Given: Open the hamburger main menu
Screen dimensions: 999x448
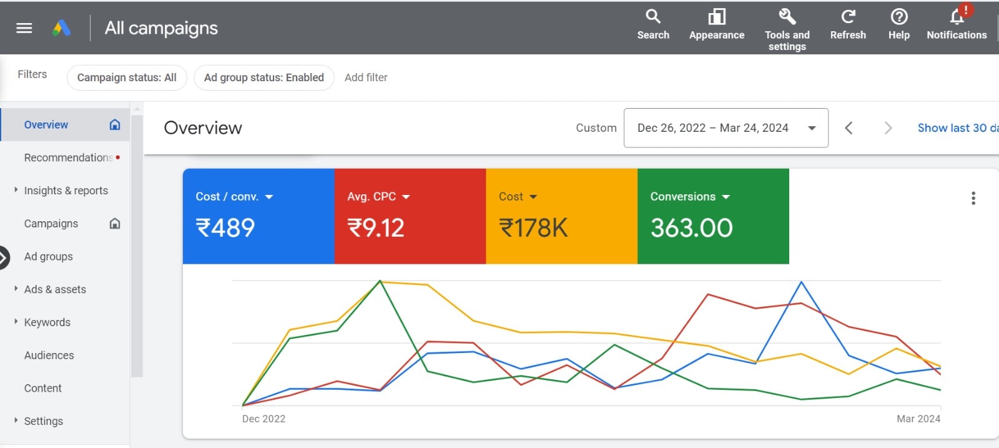Looking at the screenshot, I should point(24,28).
